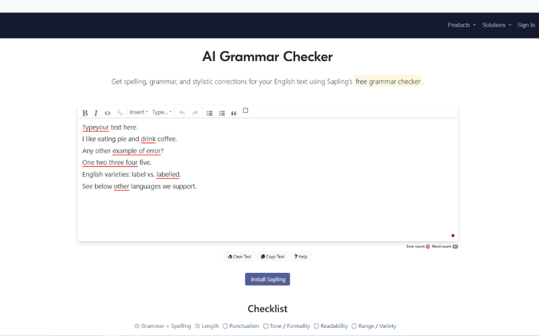The height and width of the screenshot is (336, 539).
Task: Redo the last undone edit
Action: [x=195, y=113]
